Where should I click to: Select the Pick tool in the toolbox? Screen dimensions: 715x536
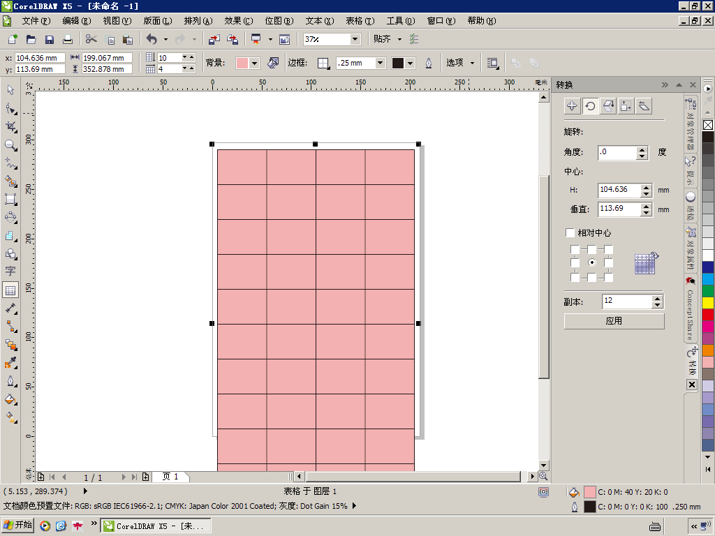(x=10, y=90)
